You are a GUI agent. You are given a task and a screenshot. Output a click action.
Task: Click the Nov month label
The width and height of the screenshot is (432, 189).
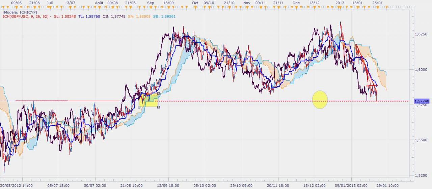tap(247, 2)
